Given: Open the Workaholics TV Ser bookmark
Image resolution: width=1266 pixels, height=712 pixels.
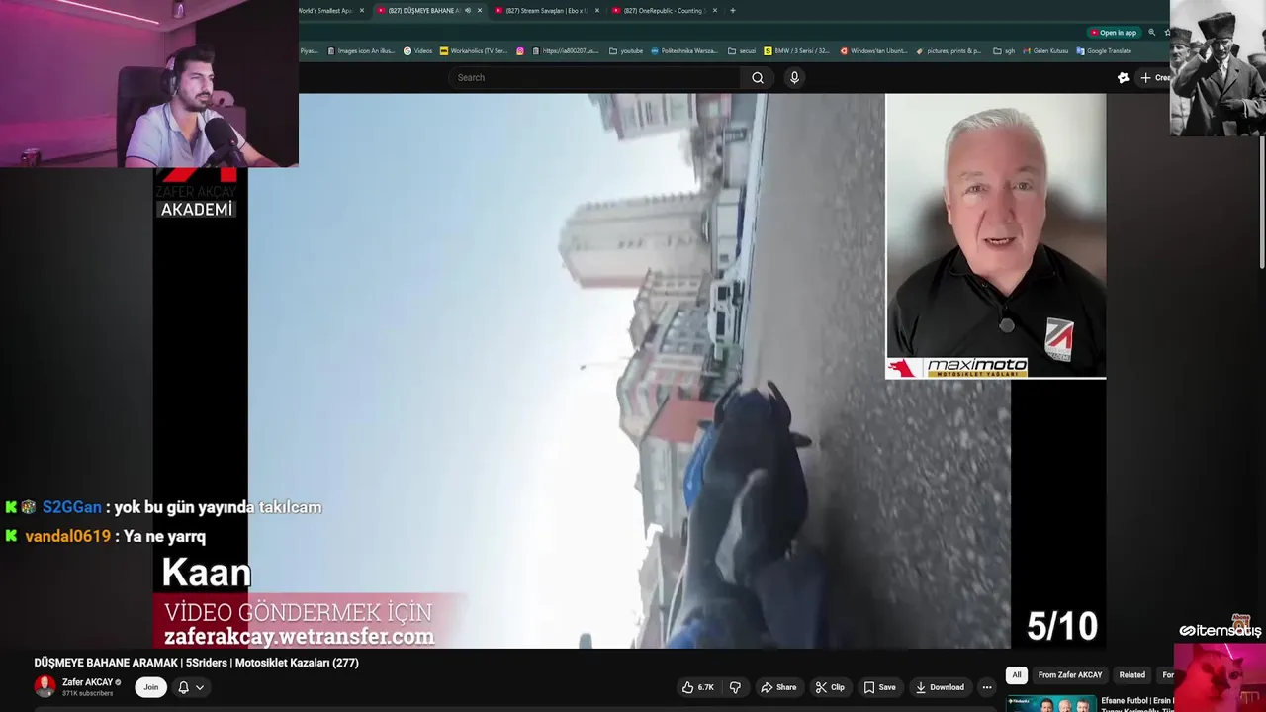Looking at the screenshot, I should [x=474, y=51].
